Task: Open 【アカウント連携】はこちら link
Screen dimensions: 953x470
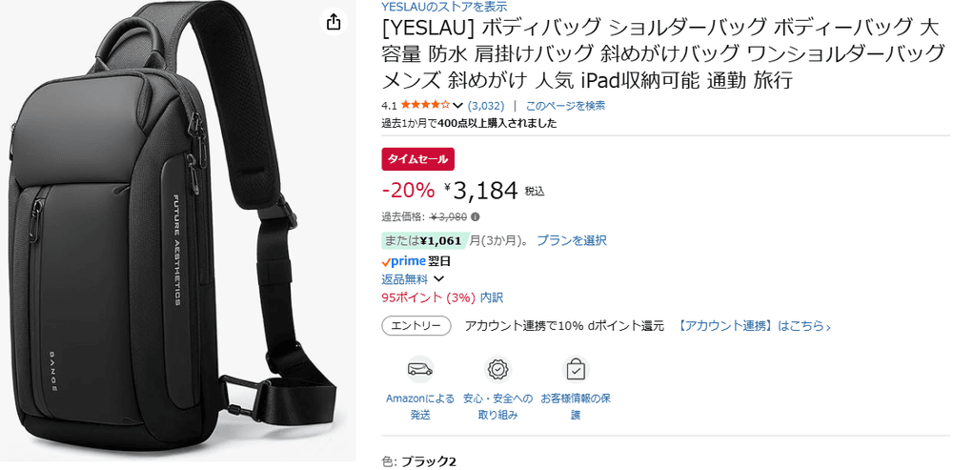Action: tap(754, 326)
